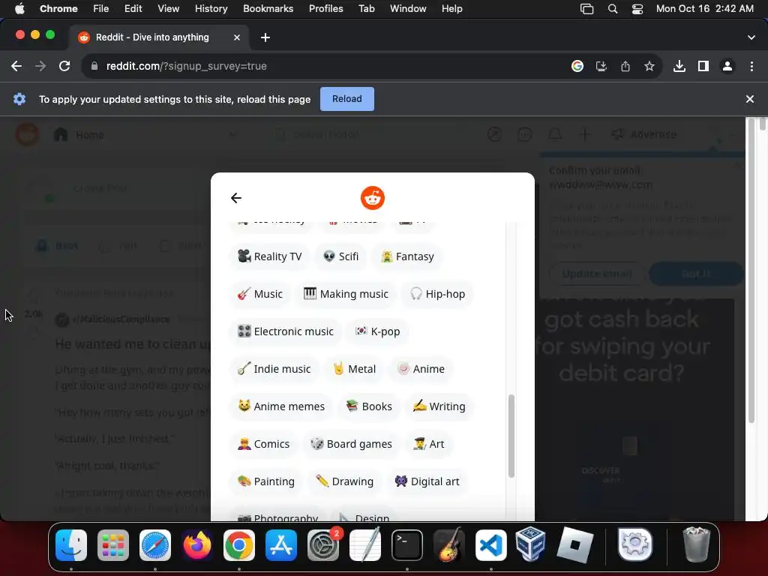Select the Reality TV interest chip
Image resolution: width=768 pixels, height=576 pixels.
(x=269, y=256)
